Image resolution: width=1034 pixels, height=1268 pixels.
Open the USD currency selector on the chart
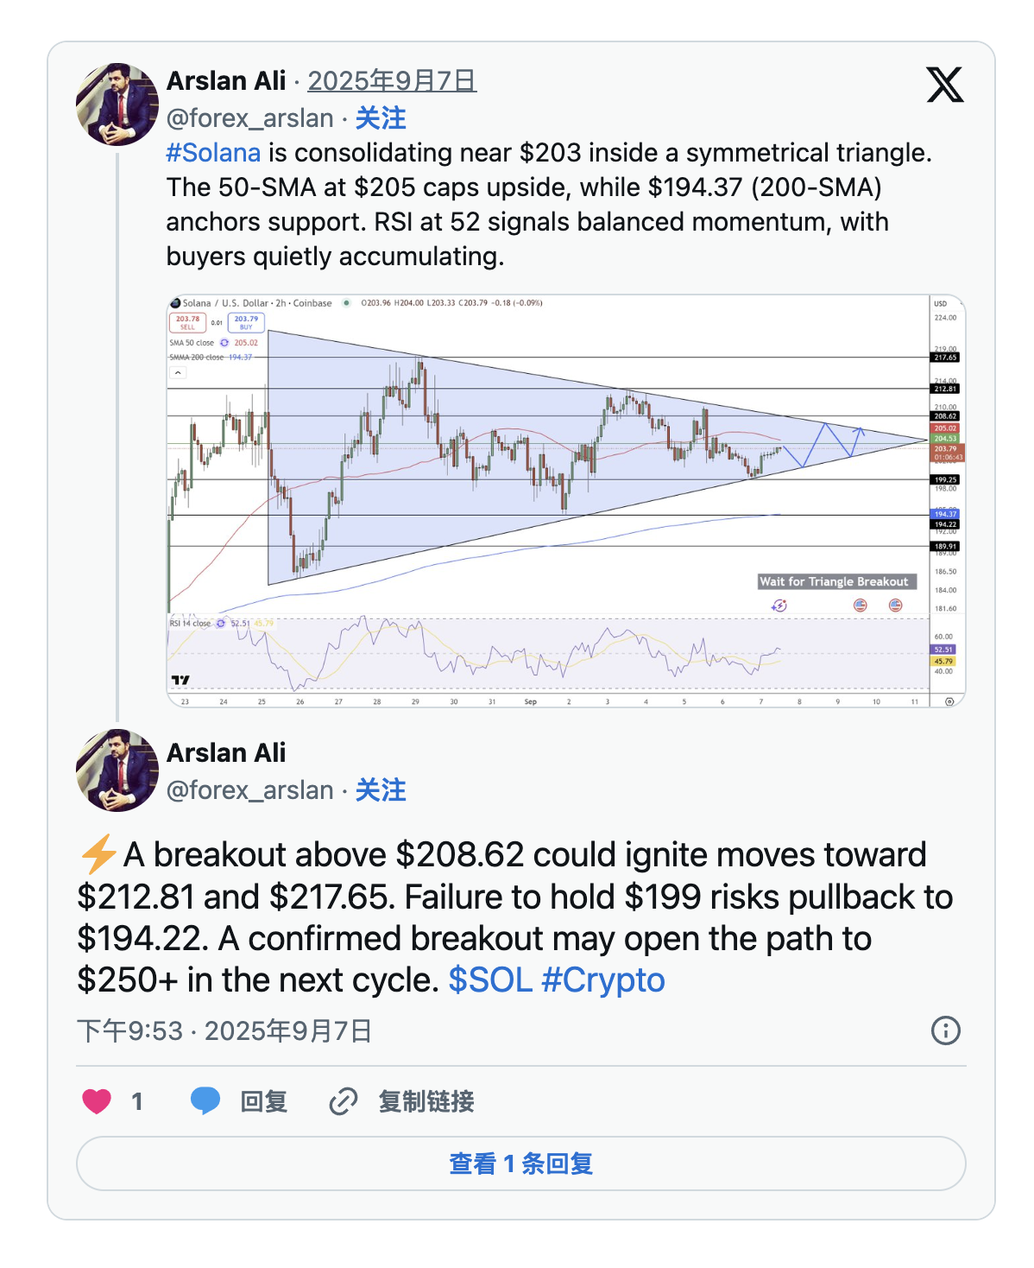(x=940, y=304)
